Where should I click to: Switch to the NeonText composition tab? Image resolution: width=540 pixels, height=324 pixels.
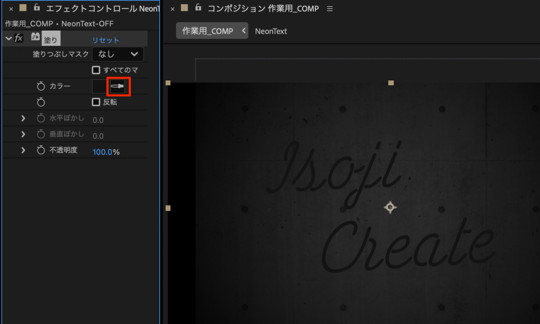click(x=271, y=31)
